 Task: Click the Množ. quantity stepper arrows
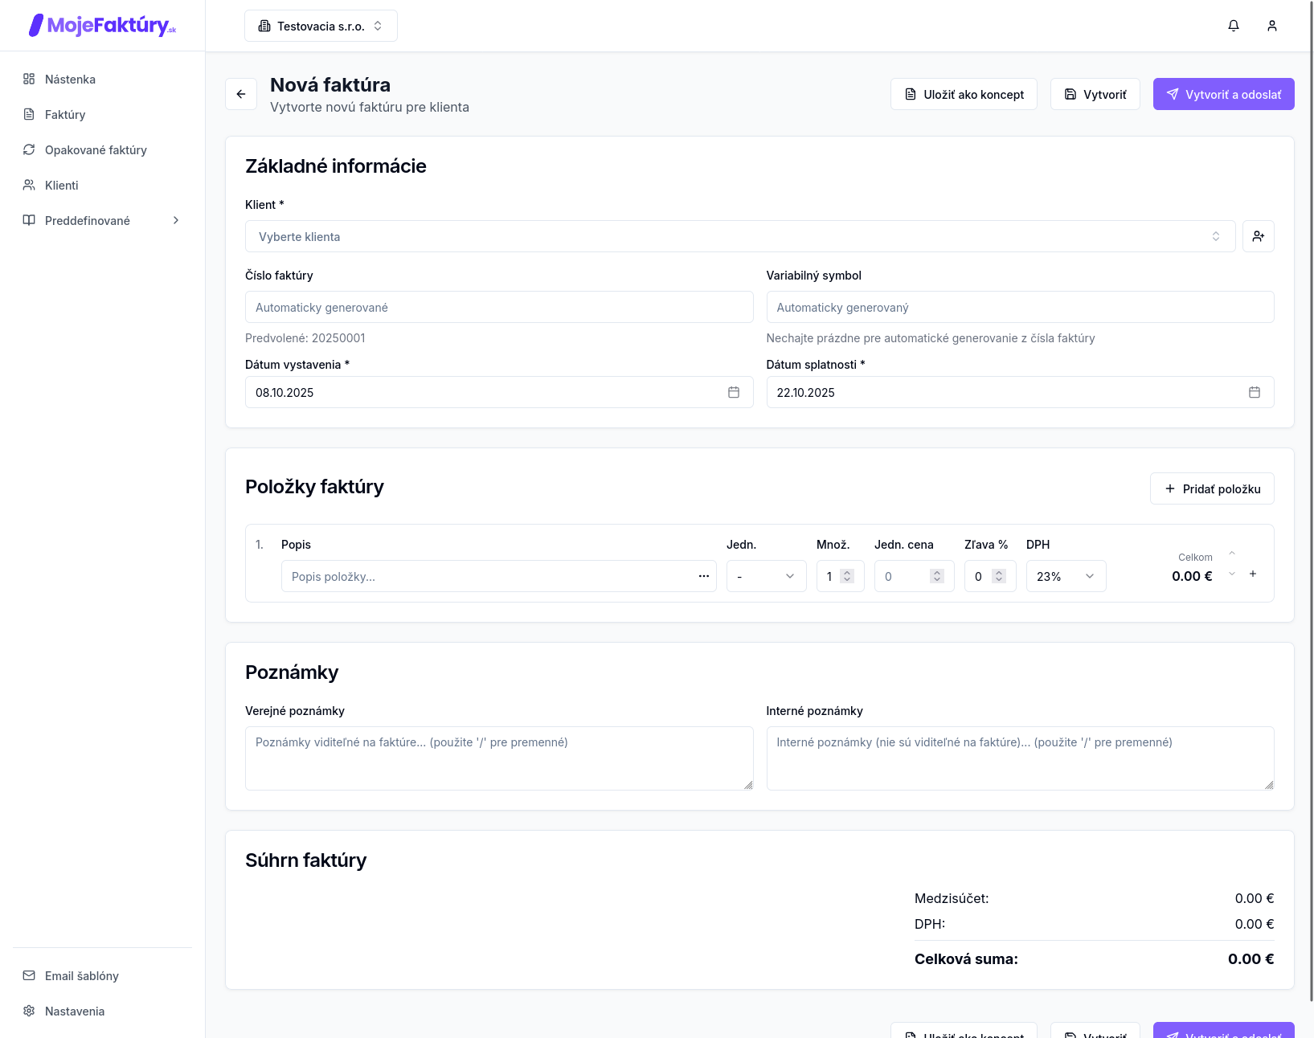(847, 576)
